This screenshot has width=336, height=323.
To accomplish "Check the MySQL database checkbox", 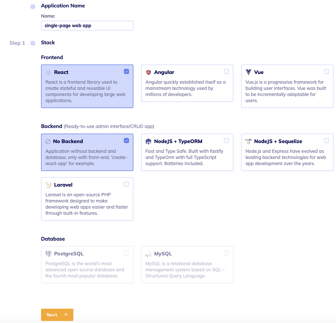I will [226, 253].
